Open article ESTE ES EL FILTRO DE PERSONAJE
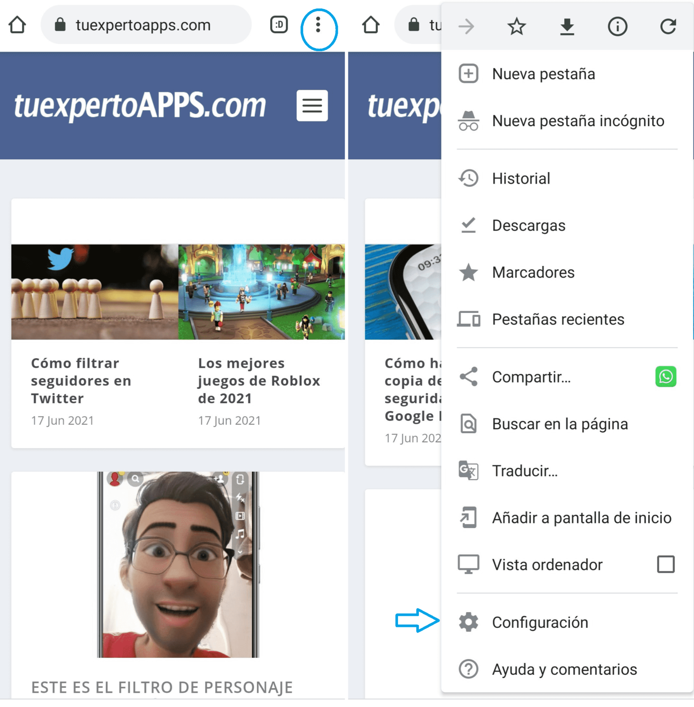Image resolution: width=694 pixels, height=707 pixels. click(162, 687)
